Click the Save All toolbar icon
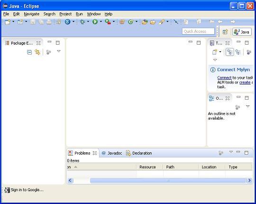This screenshot has width=256, height=204. pos(41,22)
